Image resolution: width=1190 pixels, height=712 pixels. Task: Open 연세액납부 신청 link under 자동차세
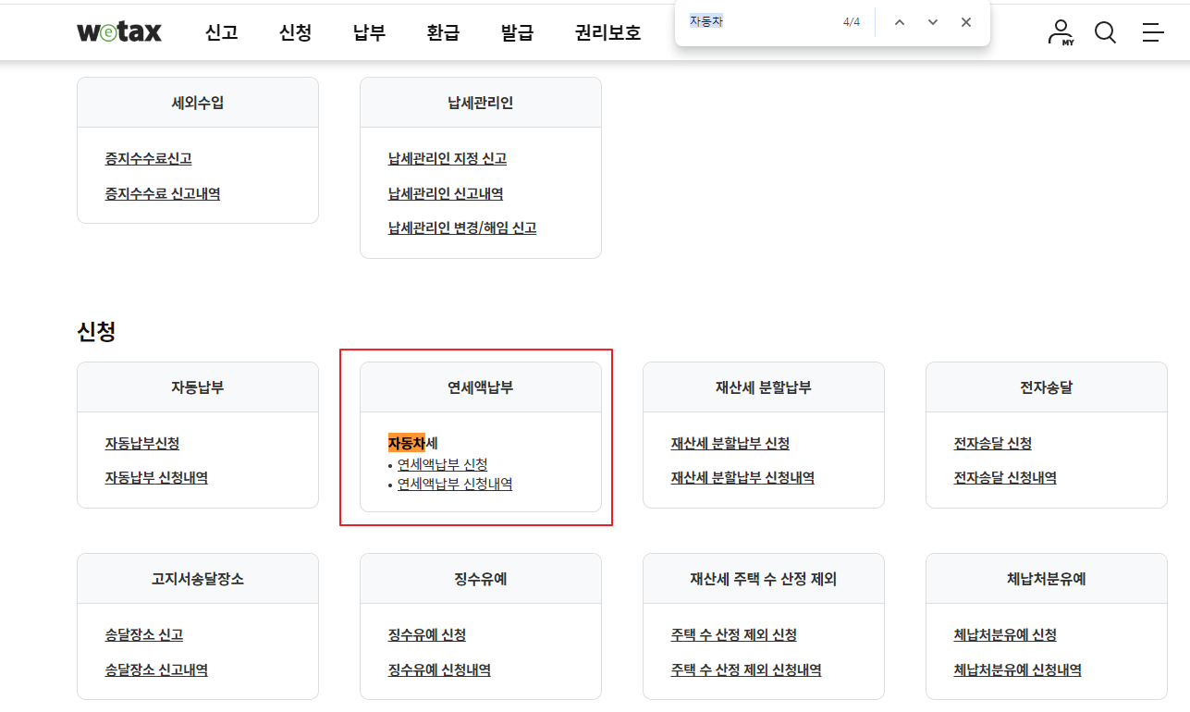pyautogui.click(x=442, y=464)
